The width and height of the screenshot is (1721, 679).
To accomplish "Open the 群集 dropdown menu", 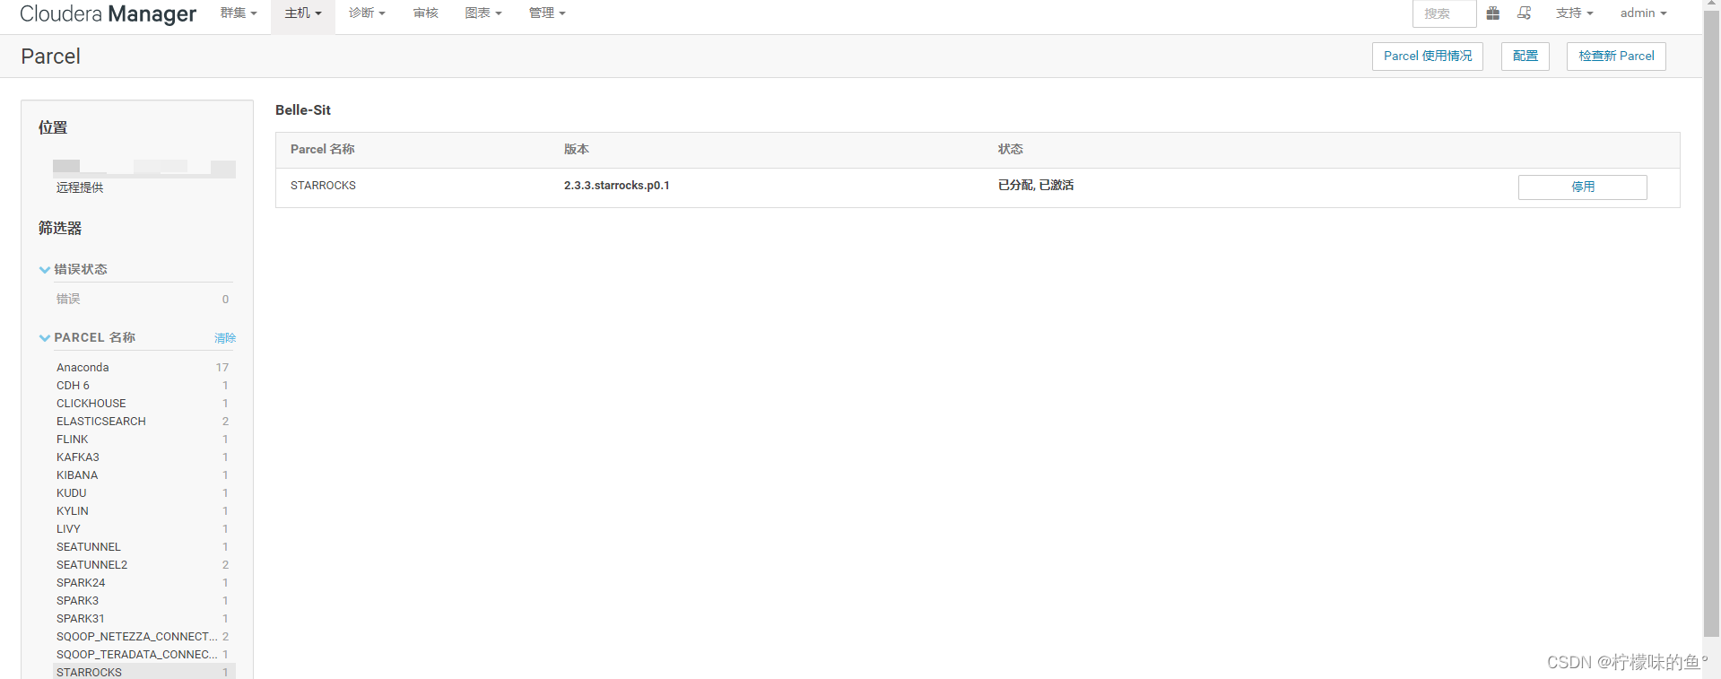I will pos(239,13).
